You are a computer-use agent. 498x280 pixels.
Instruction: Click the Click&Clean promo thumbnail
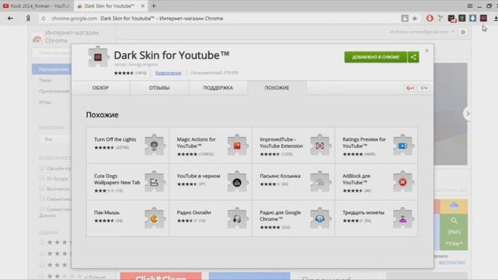point(161,276)
